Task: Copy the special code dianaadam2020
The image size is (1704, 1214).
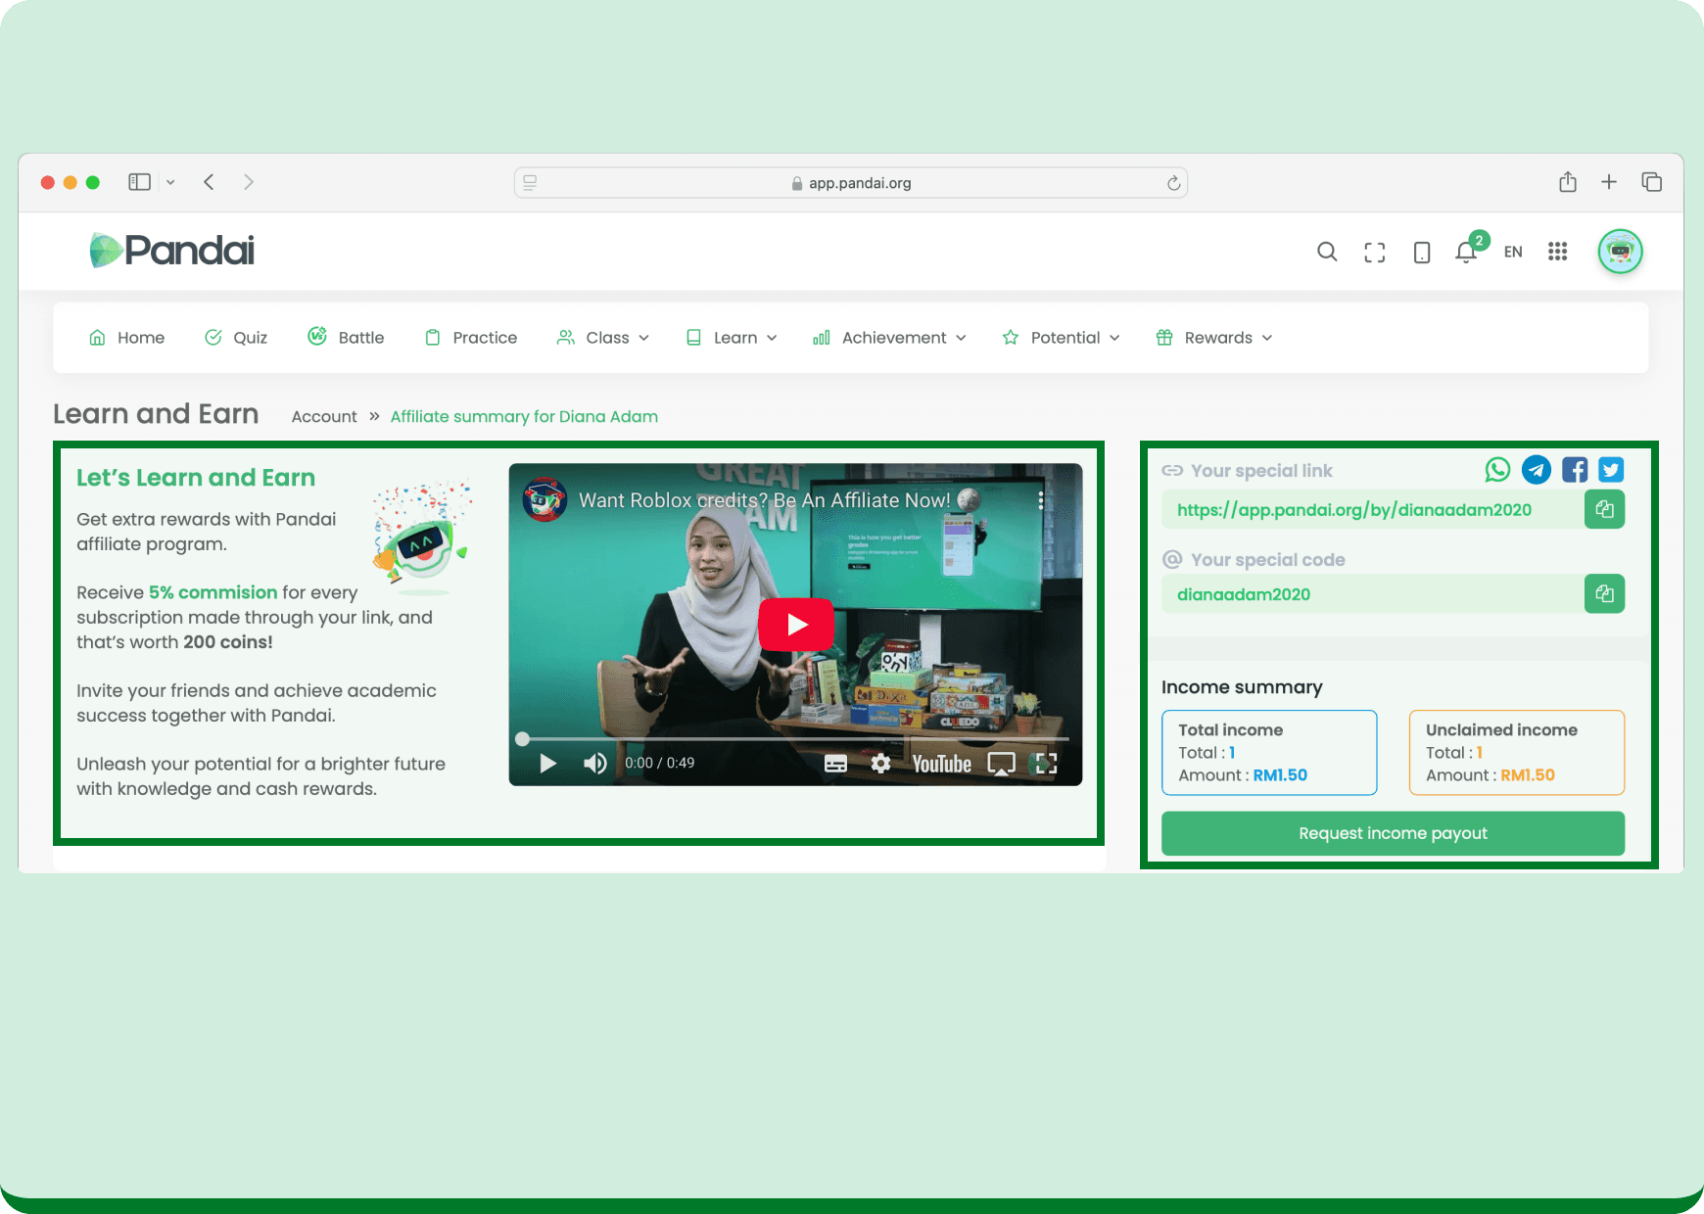Action: [1604, 594]
